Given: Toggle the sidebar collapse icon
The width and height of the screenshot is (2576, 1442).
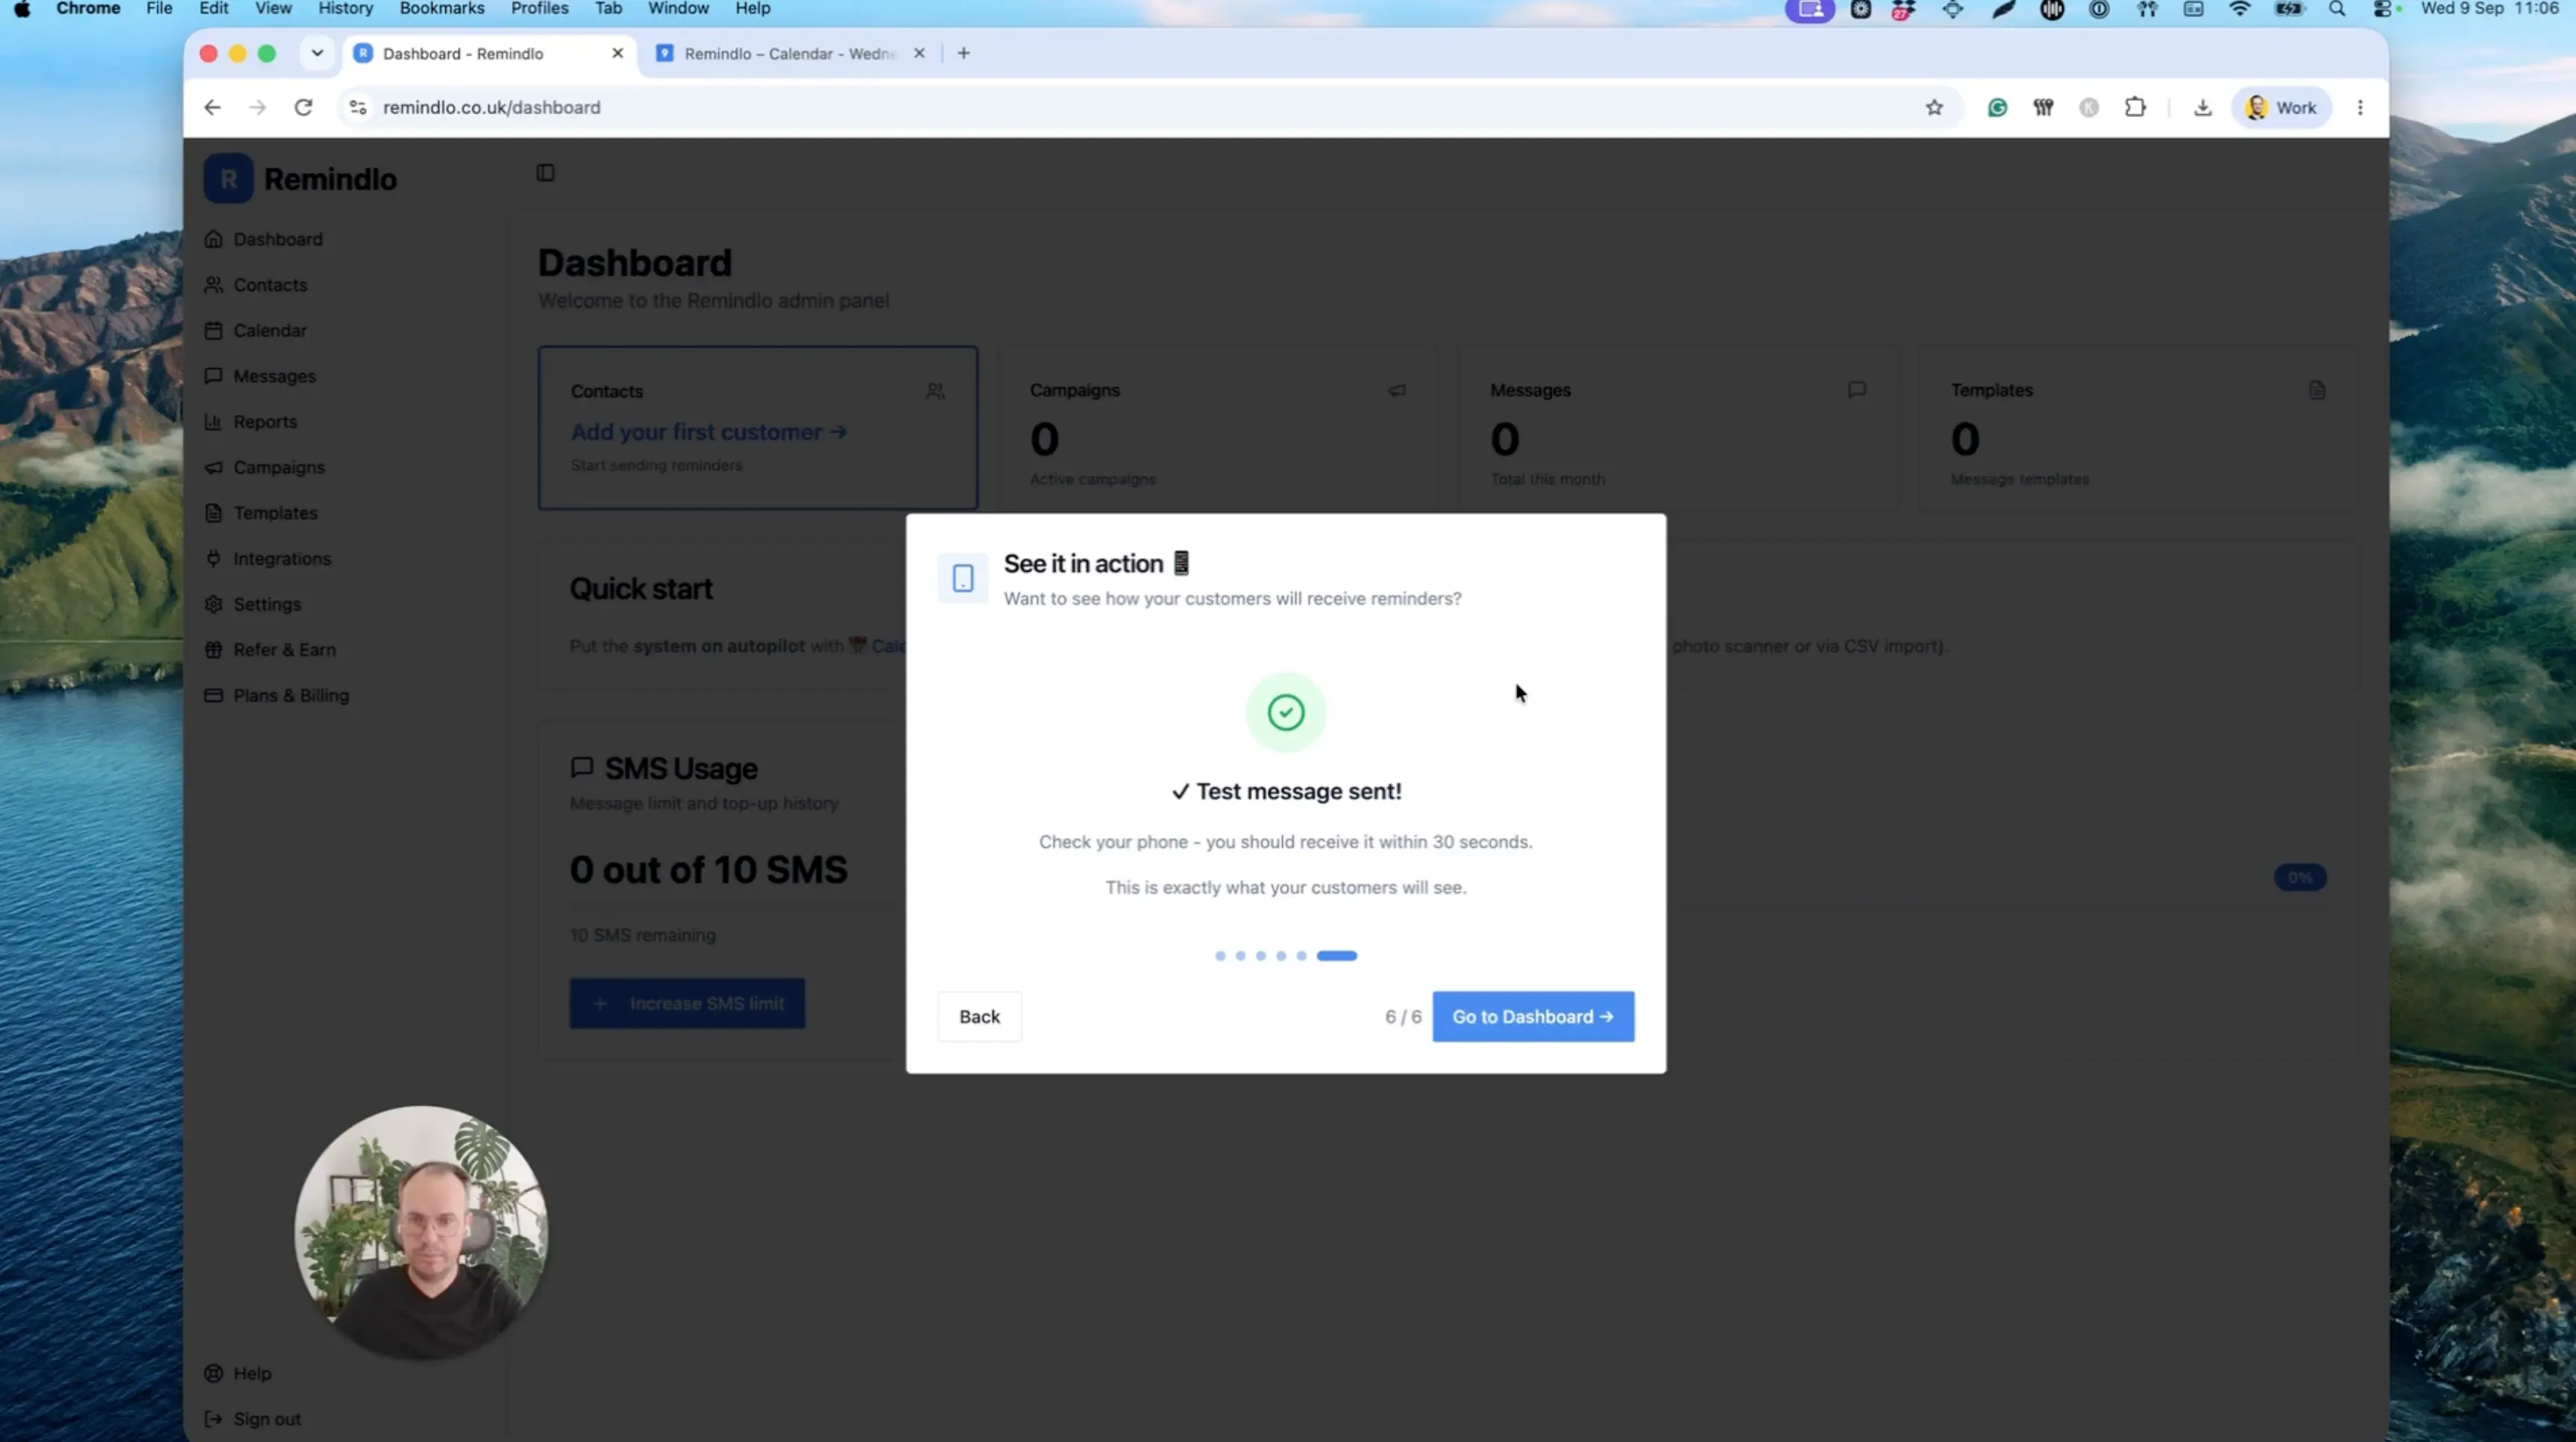Looking at the screenshot, I should point(545,173).
